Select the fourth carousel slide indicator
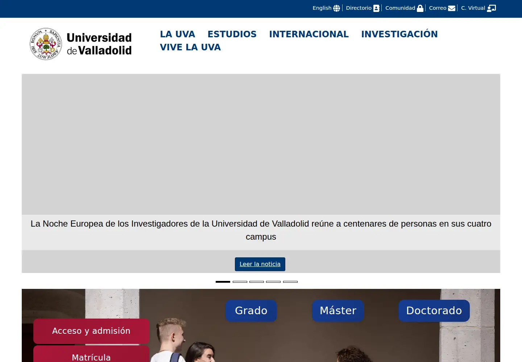The image size is (522, 362). click(x=273, y=282)
